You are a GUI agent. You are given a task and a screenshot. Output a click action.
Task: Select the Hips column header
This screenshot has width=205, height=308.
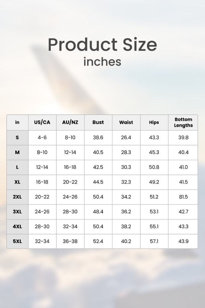click(154, 122)
